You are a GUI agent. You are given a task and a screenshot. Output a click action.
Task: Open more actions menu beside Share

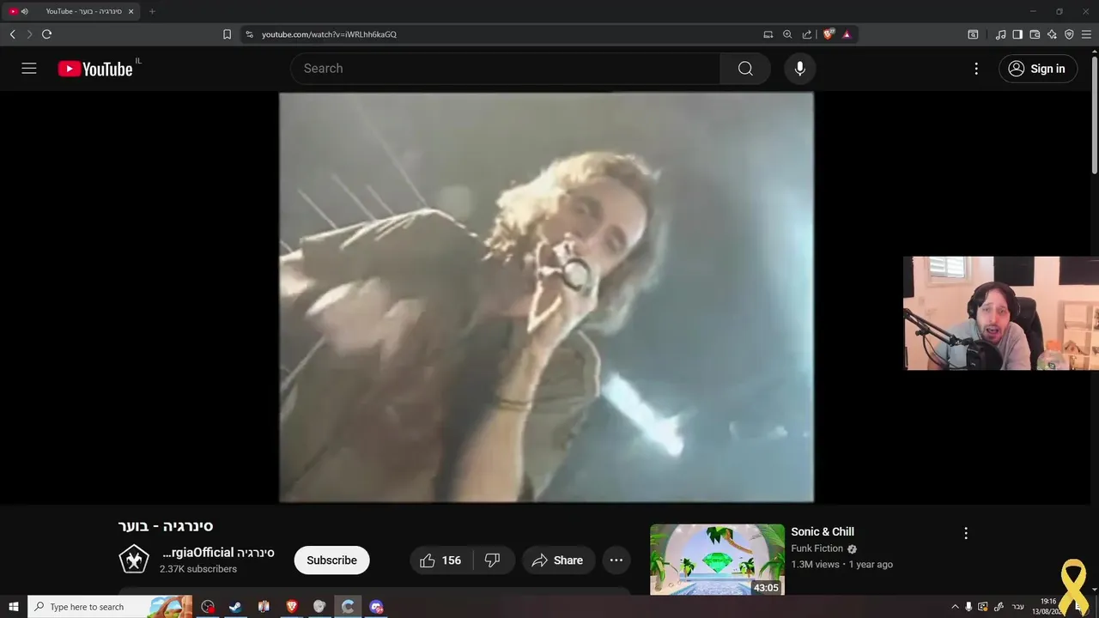point(616,560)
